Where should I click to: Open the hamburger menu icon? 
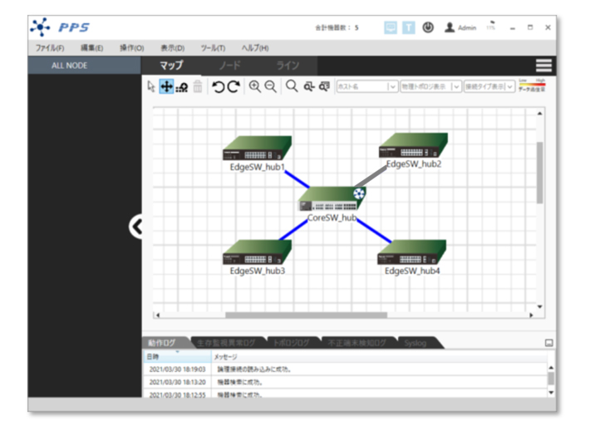pos(543,66)
